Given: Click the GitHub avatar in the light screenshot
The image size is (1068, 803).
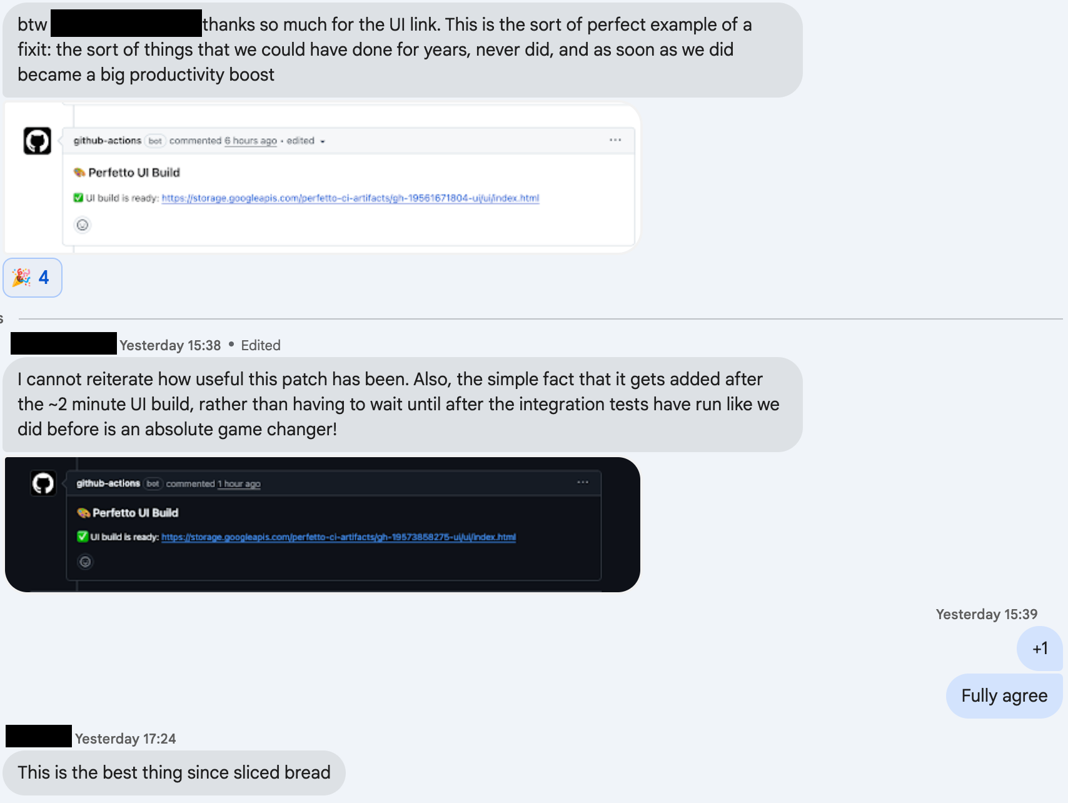Looking at the screenshot, I should tap(38, 141).
